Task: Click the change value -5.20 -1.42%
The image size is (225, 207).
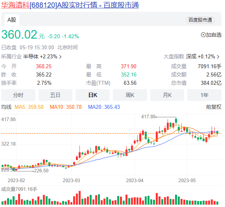Action: (63, 36)
